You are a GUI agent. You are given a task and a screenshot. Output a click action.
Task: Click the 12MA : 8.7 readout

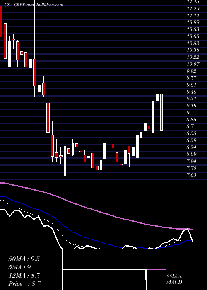[x=24, y=275]
